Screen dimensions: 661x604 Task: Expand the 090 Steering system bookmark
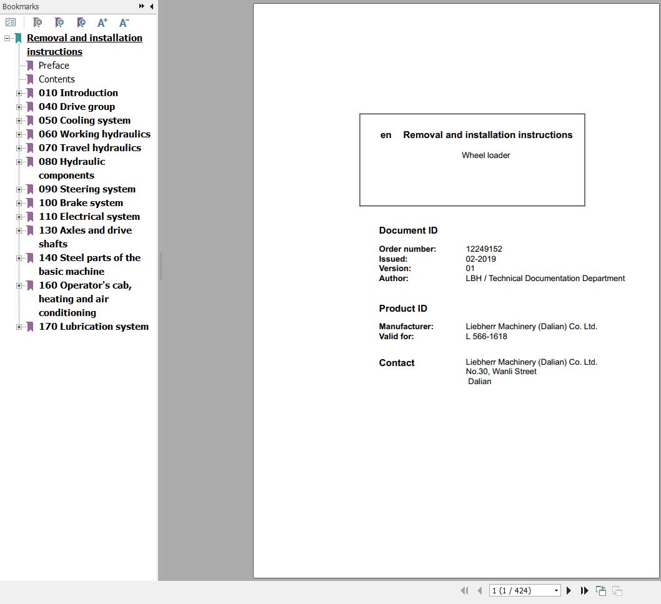click(19, 189)
